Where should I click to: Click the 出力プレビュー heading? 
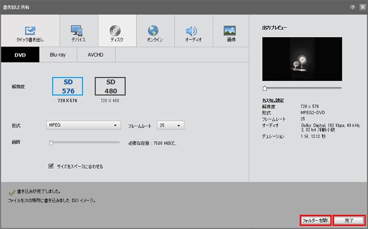[x=274, y=28]
